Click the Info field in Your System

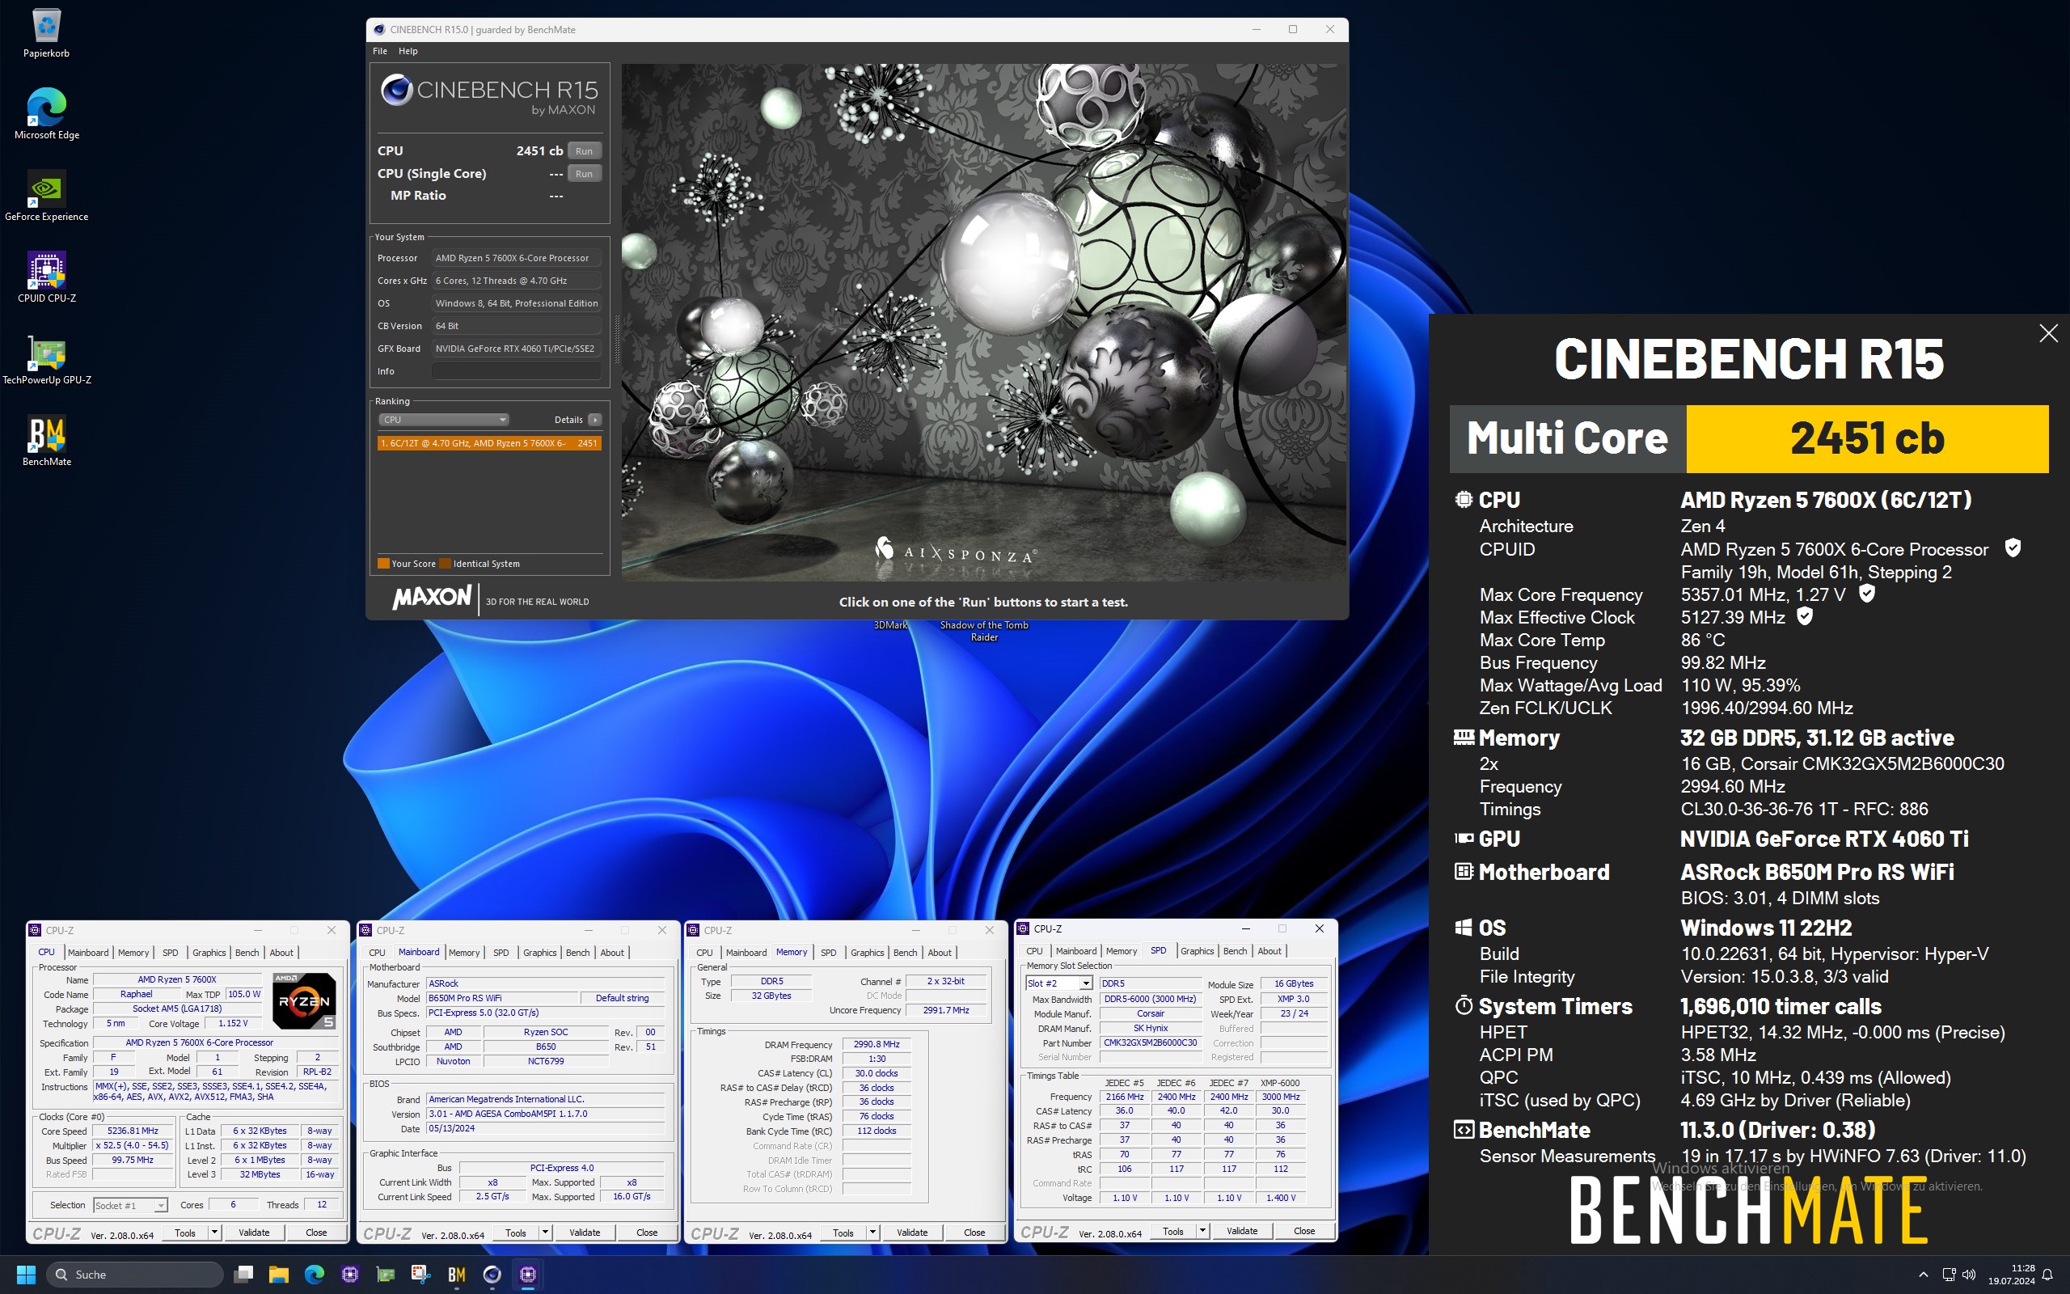[516, 371]
